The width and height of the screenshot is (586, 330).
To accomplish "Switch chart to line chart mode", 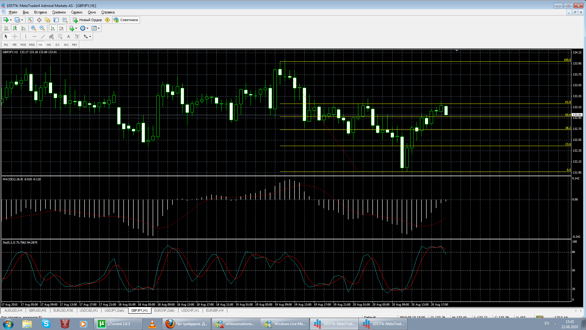I will coord(24,28).
